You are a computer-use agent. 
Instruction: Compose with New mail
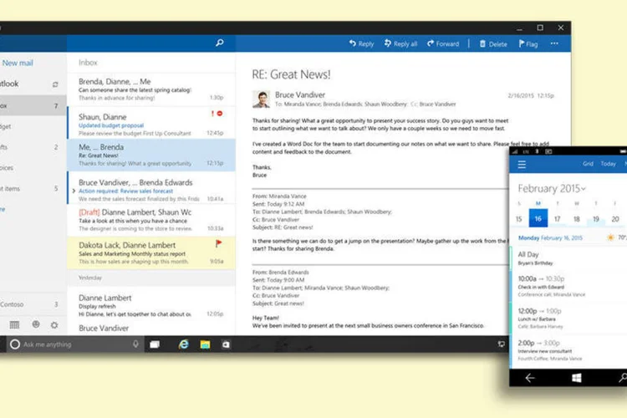click(18, 63)
